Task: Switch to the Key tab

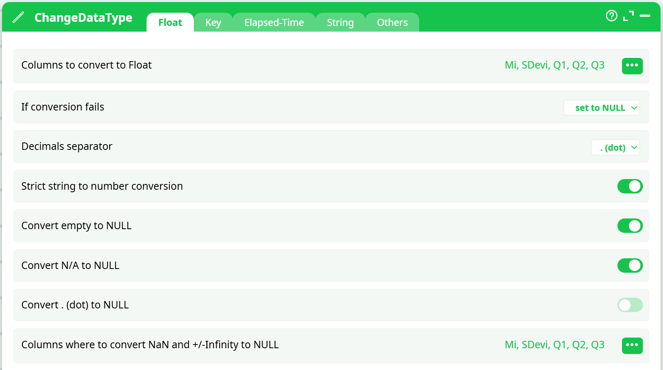Action: click(213, 22)
